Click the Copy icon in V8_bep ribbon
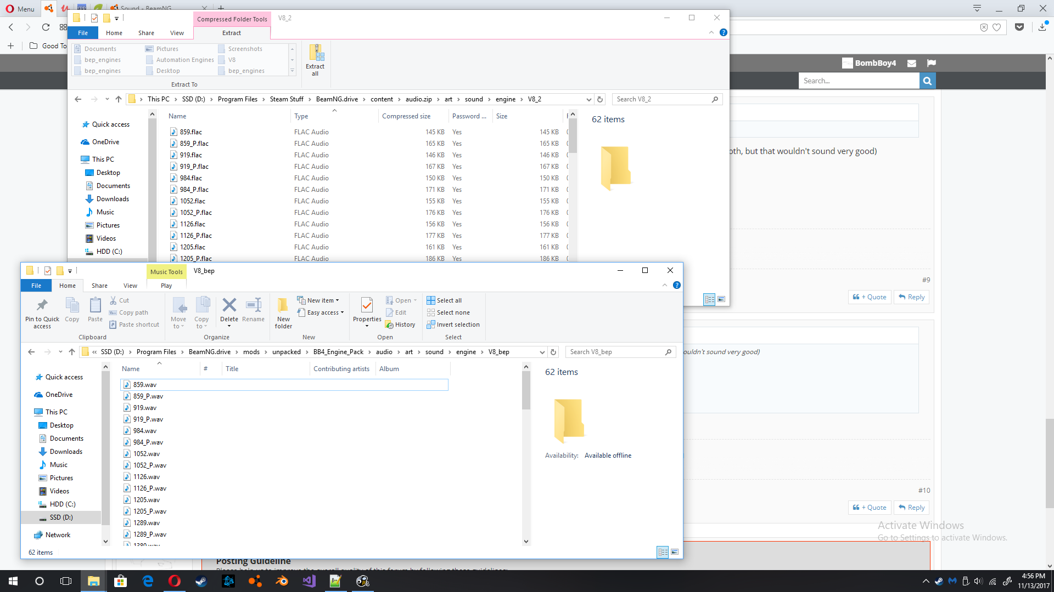Image resolution: width=1054 pixels, height=592 pixels. click(x=72, y=310)
